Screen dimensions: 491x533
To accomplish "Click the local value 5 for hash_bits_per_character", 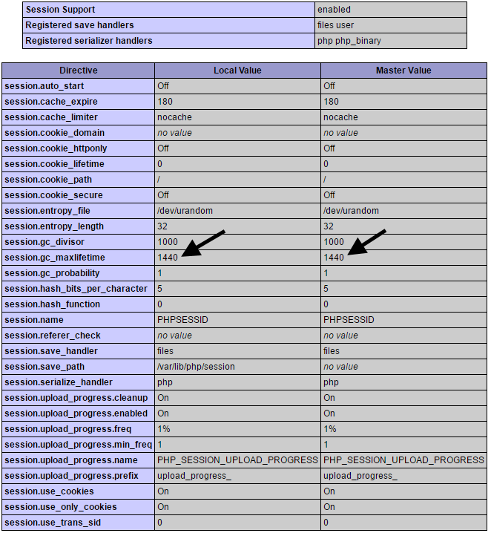I will coord(160,289).
